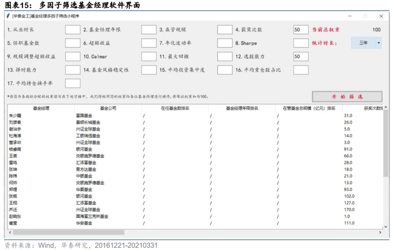Click the 易方达基金 company cell

coord(86,169)
